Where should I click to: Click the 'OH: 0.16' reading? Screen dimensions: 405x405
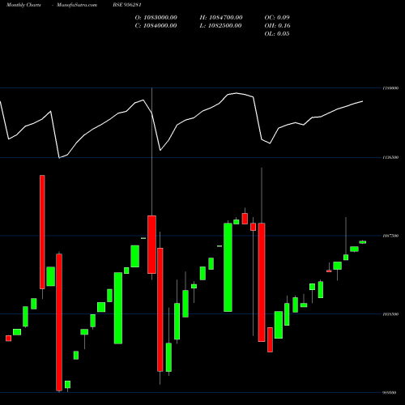point(277,26)
